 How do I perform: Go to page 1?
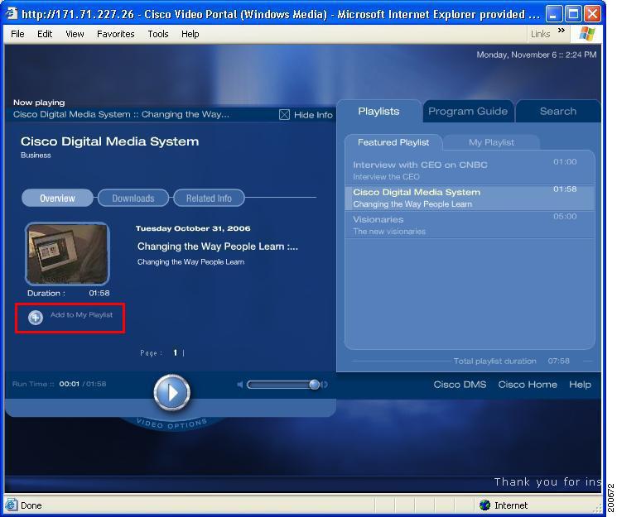tap(175, 352)
